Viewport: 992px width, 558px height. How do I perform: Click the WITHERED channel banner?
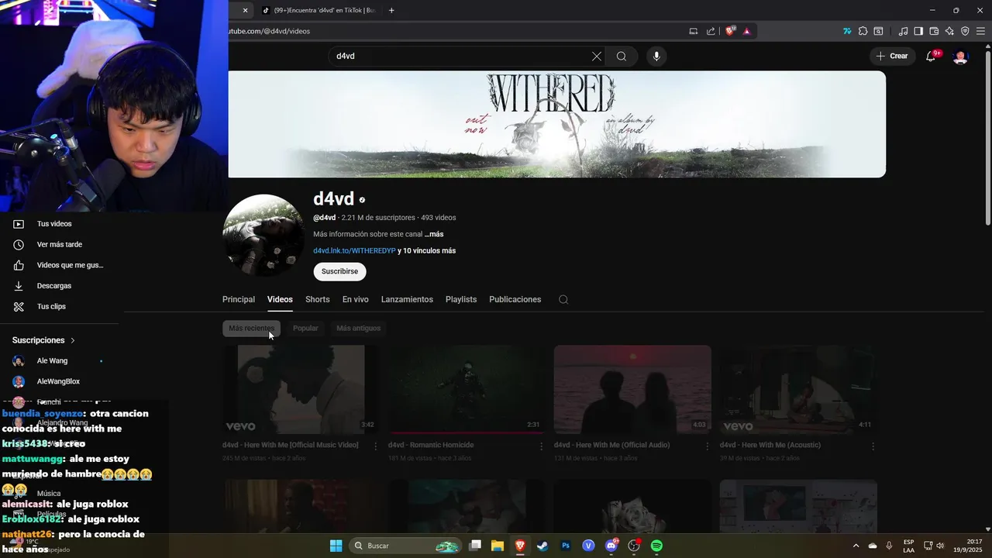point(556,124)
